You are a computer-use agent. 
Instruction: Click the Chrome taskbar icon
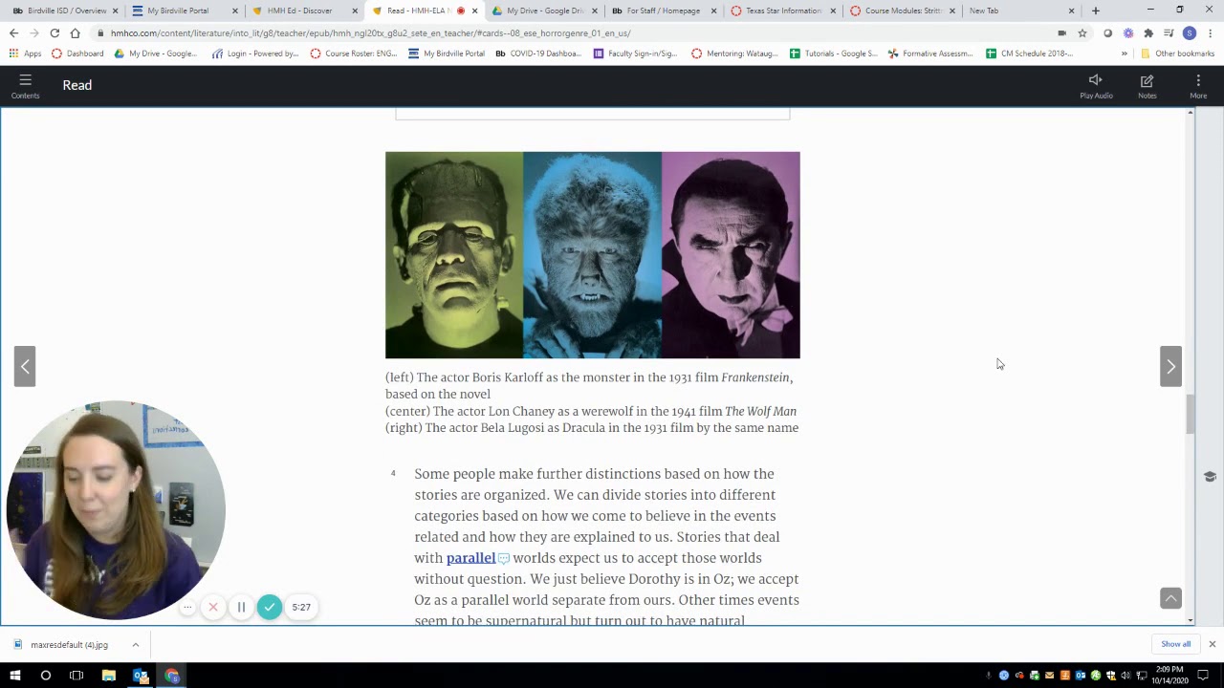[x=172, y=676]
